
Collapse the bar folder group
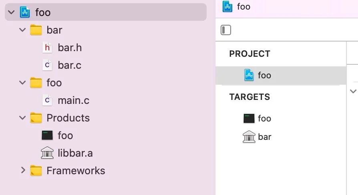[22, 30]
